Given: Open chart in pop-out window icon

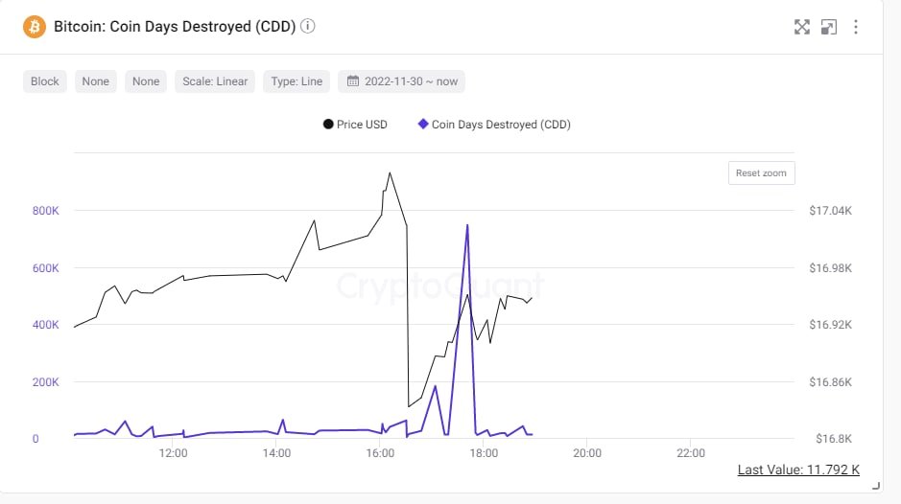Looking at the screenshot, I should tap(829, 27).
